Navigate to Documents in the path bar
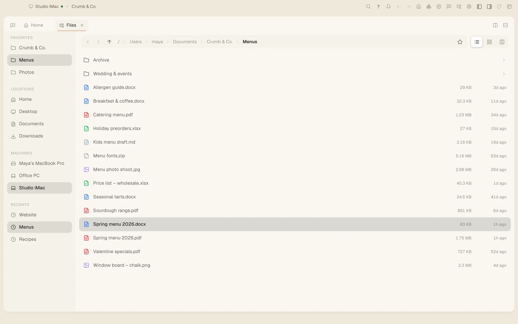 [185, 42]
